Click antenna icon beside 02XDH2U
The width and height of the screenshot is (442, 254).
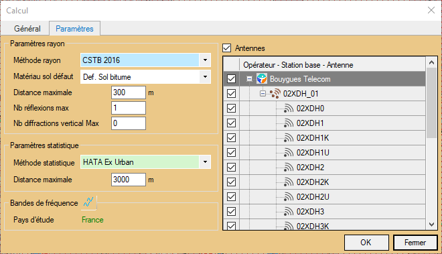289,197
